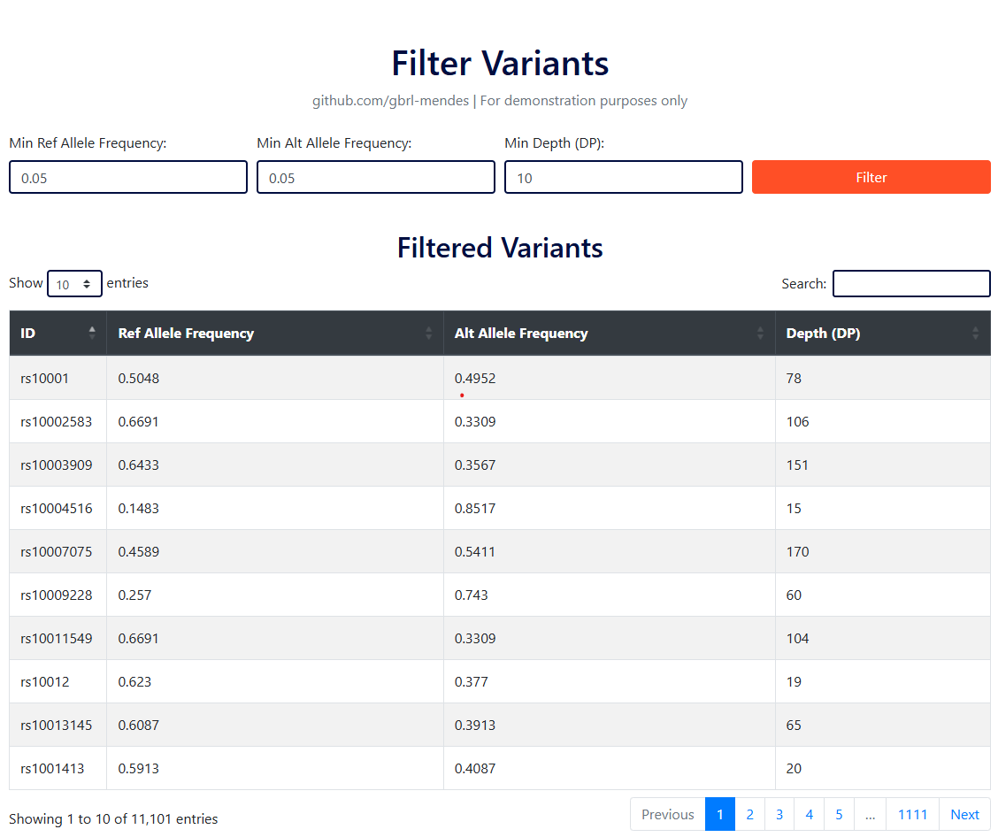The height and width of the screenshot is (837, 998).
Task: Jump to page 2 of results
Action: click(749, 814)
